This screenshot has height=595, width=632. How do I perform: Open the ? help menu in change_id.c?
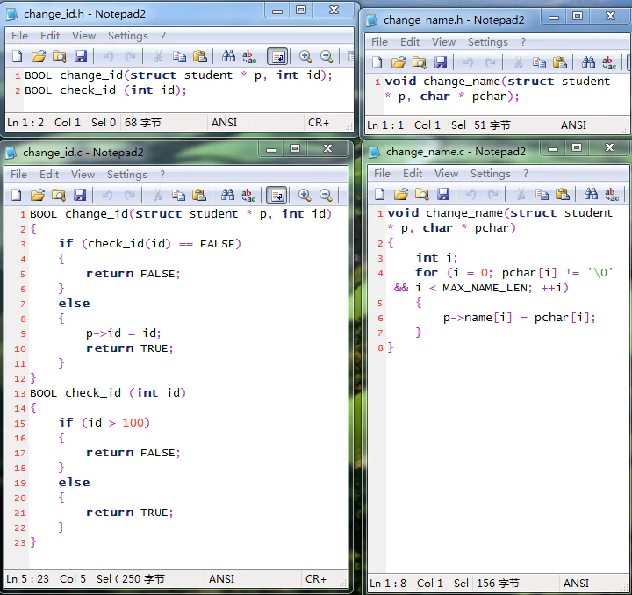tap(162, 174)
